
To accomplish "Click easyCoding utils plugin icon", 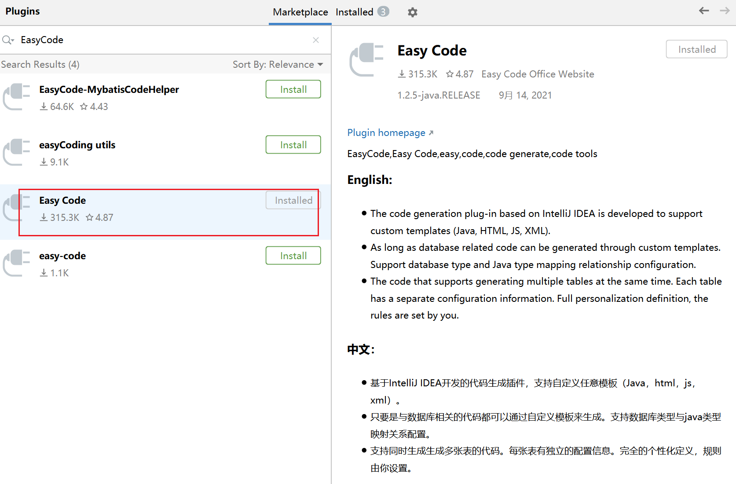I will click(x=17, y=152).
